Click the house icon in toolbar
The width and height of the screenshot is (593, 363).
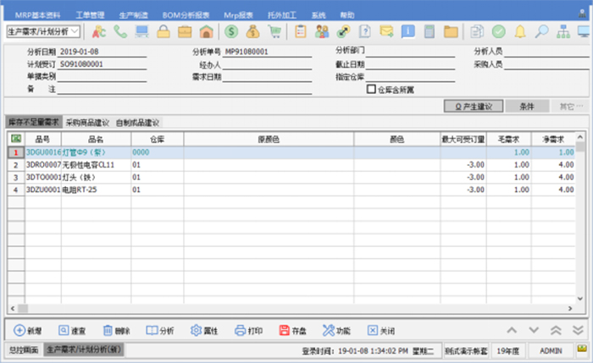click(206, 31)
